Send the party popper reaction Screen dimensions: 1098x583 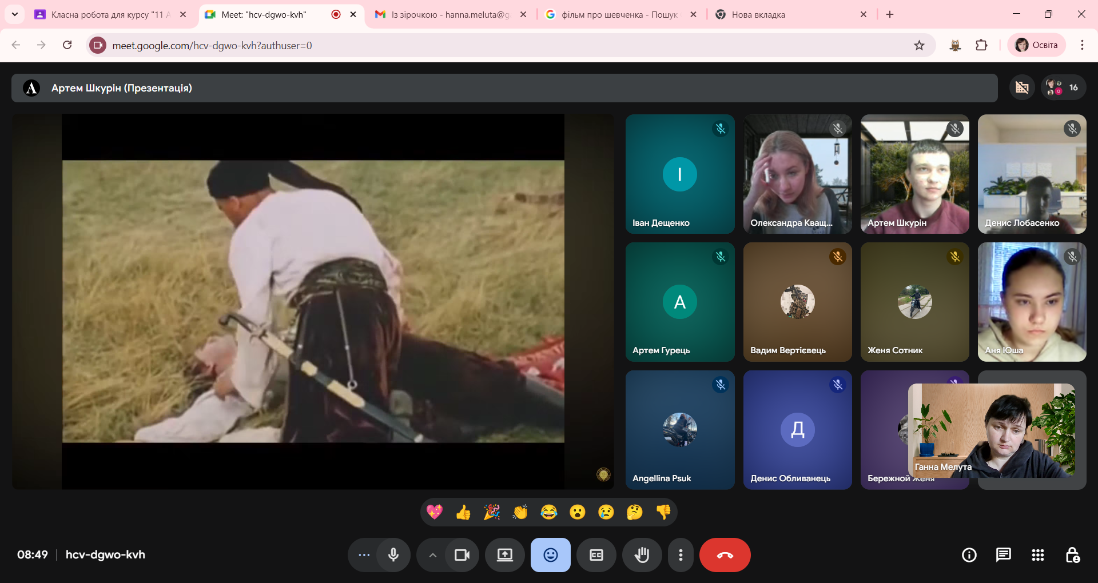(492, 512)
